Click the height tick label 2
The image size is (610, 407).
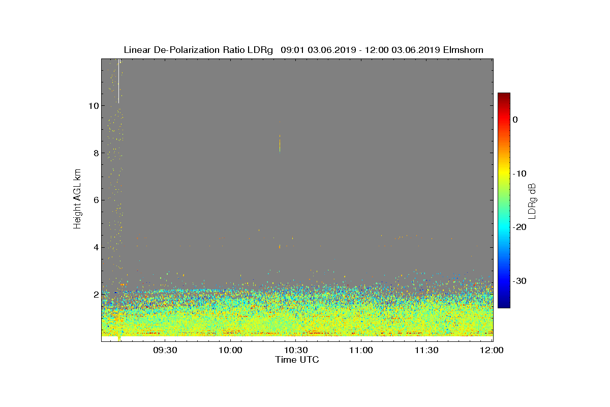point(96,295)
